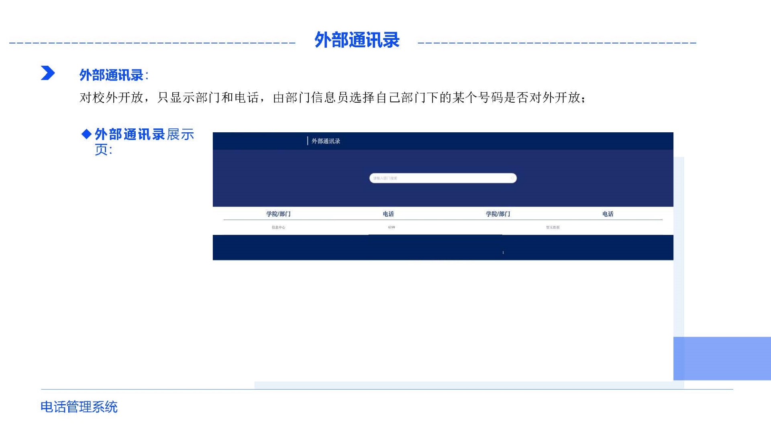The image size is (771, 433).
Task: Select the 信息中心 department row entry
Action: coord(278,227)
